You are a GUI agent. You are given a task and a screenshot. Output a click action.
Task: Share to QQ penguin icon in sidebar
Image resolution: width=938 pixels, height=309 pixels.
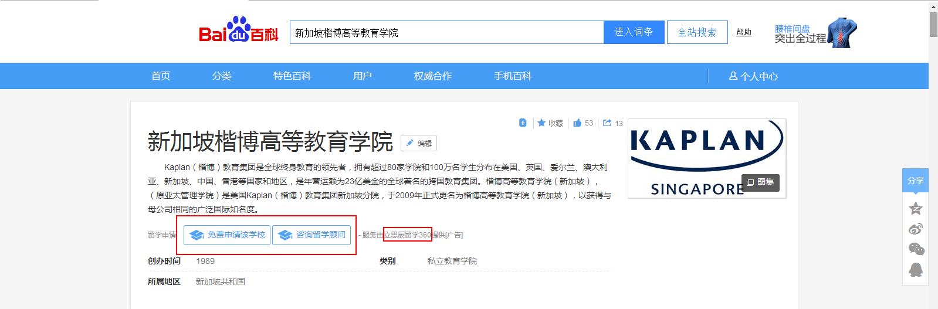point(915,269)
